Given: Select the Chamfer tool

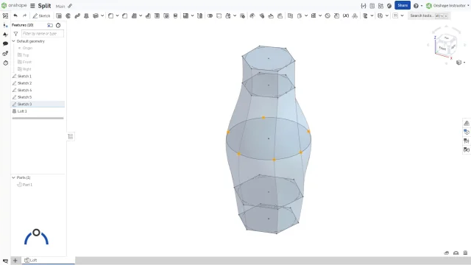Looking at the screenshot, I should 124,15.
